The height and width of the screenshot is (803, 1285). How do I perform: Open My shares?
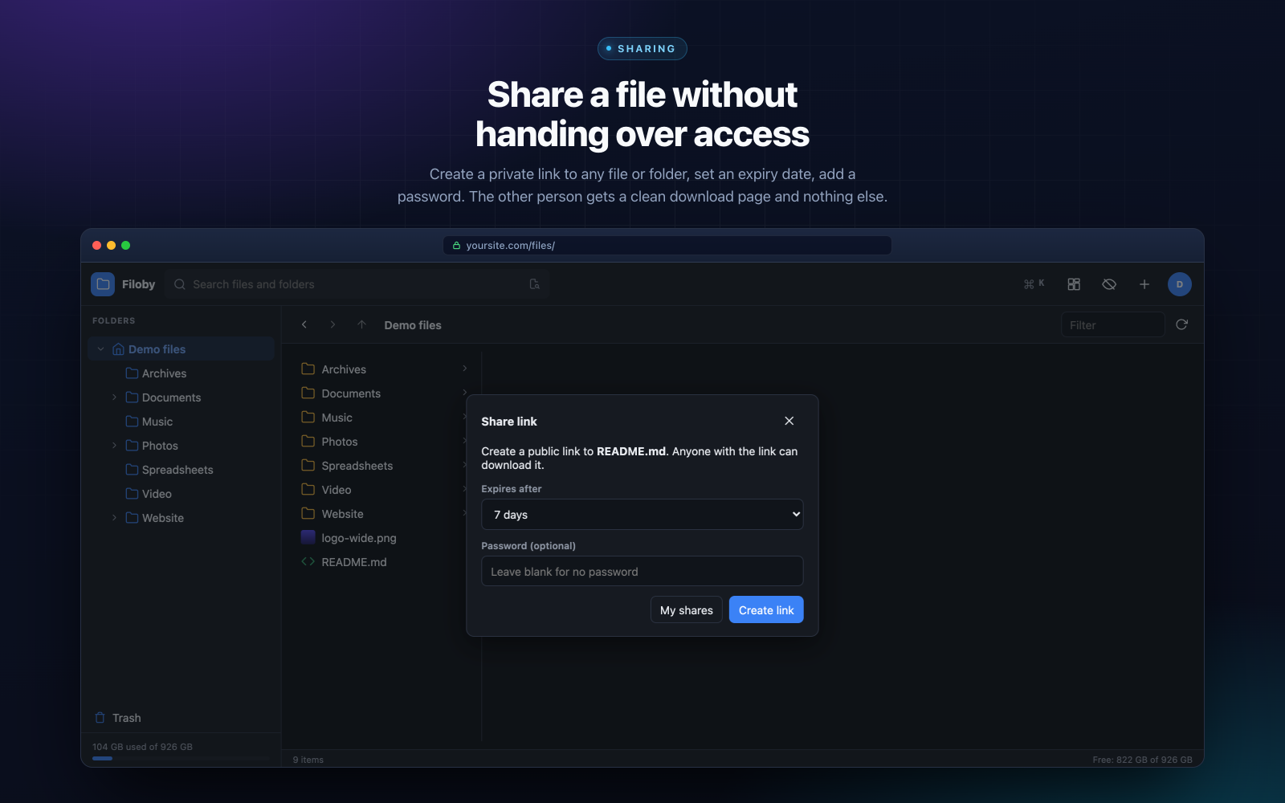(x=687, y=610)
